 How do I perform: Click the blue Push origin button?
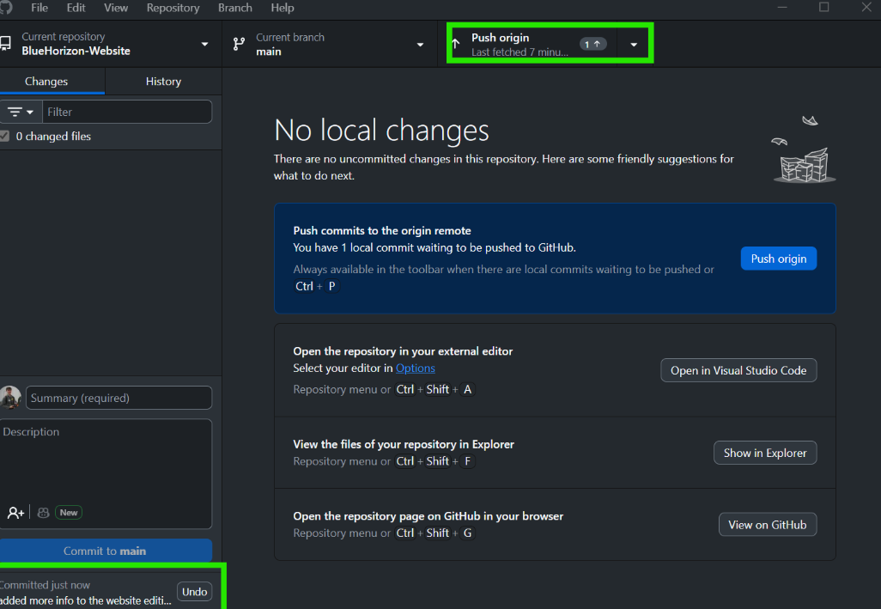click(779, 259)
